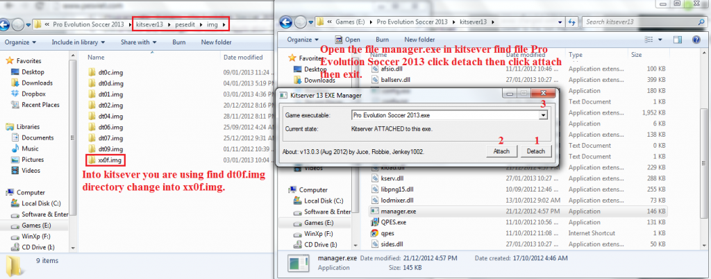Open the help icon in right window
This screenshot has width=711, height=279.
(696, 40)
